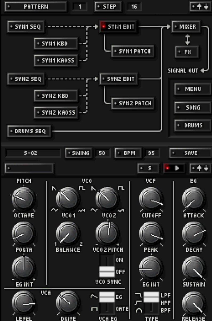This screenshot has height=321, width=212.
Task: Click the up/down arrows button beside play
Action: pyautogui.click(x=200, y=169)
